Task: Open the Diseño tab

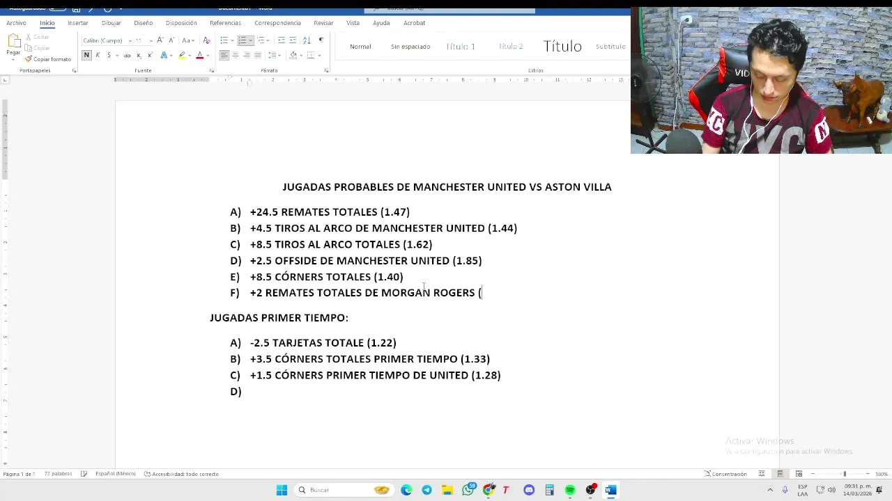Action: pos(143,23)
